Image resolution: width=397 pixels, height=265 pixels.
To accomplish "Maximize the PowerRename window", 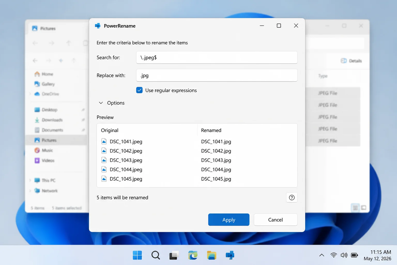I will tap(279, 26).
